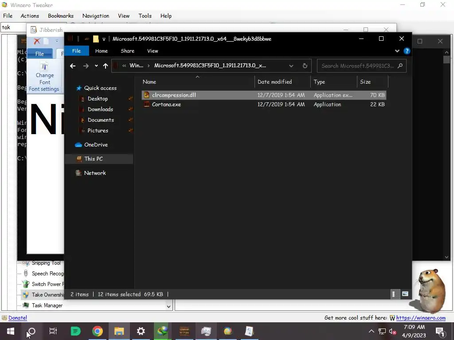This screenshot has height=340, width=454.
Task: Click the search magnifier icon in Explorer
Action: (x=400, y=66)
